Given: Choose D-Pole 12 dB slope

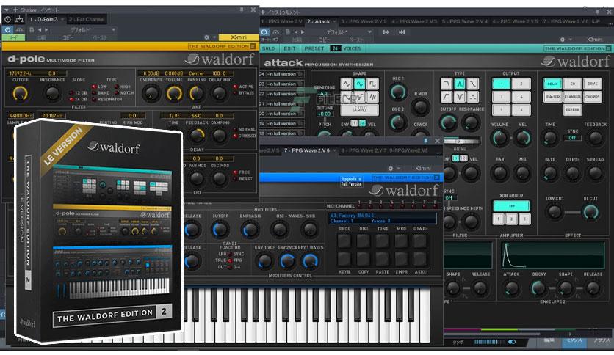Looking at the screenshot, I should [x=71, y=93].
